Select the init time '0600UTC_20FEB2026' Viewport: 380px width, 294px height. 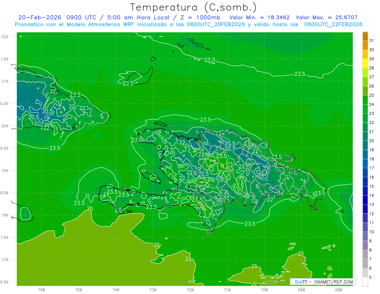(216, 24)
